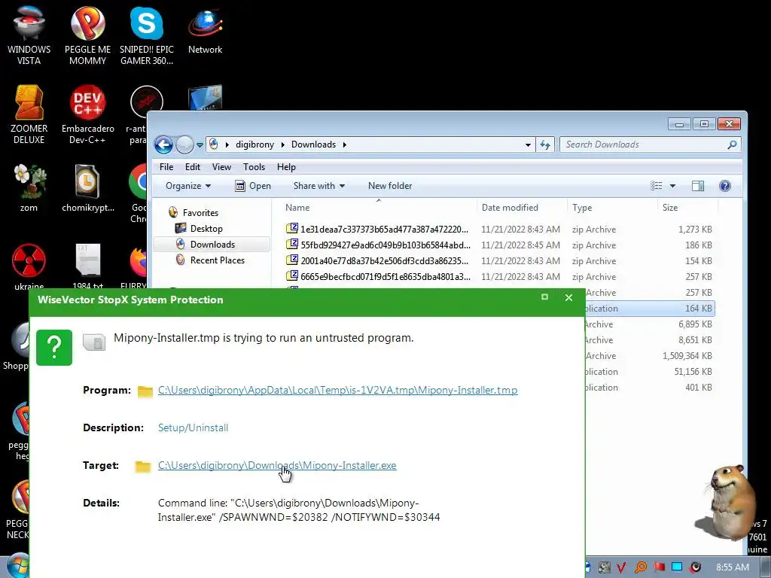Viewport: 771px width, 578px height.
Task: Open the WINDOWS VISTA desktop icon
Action: [x=29, y=35]
